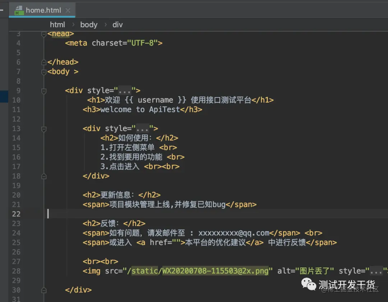388x302 pixels.
Task: Toggle fold marker at </div> line 30
Action: point(44,290)
